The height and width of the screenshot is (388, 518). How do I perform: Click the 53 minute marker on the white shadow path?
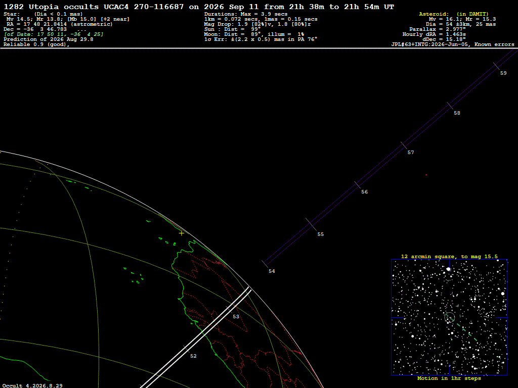[x=230, y=310]
